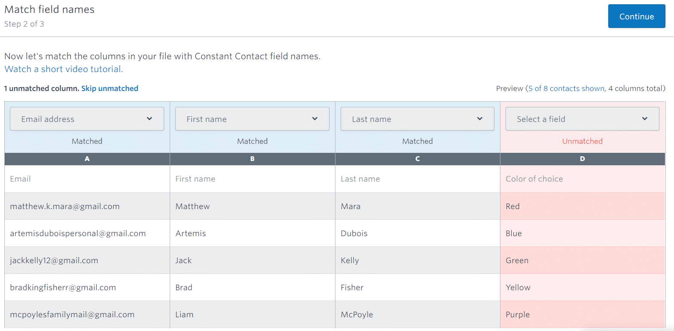The image size is (674, 331).
Task: Click the chevron in Select a field dropdown
Action: pyautogui.click(x=645, y=119)
